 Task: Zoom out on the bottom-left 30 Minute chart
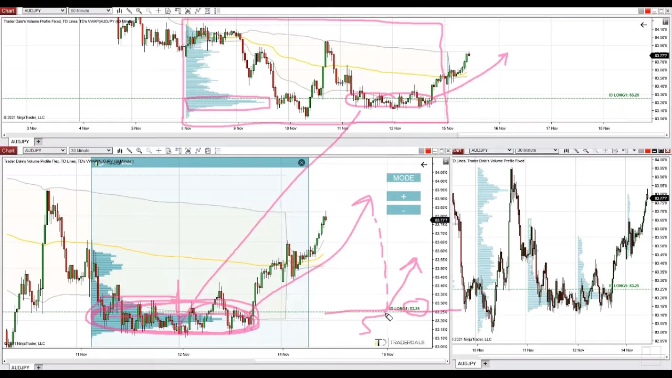point(149,151)
